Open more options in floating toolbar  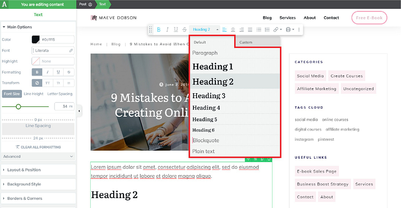[299, 30]
